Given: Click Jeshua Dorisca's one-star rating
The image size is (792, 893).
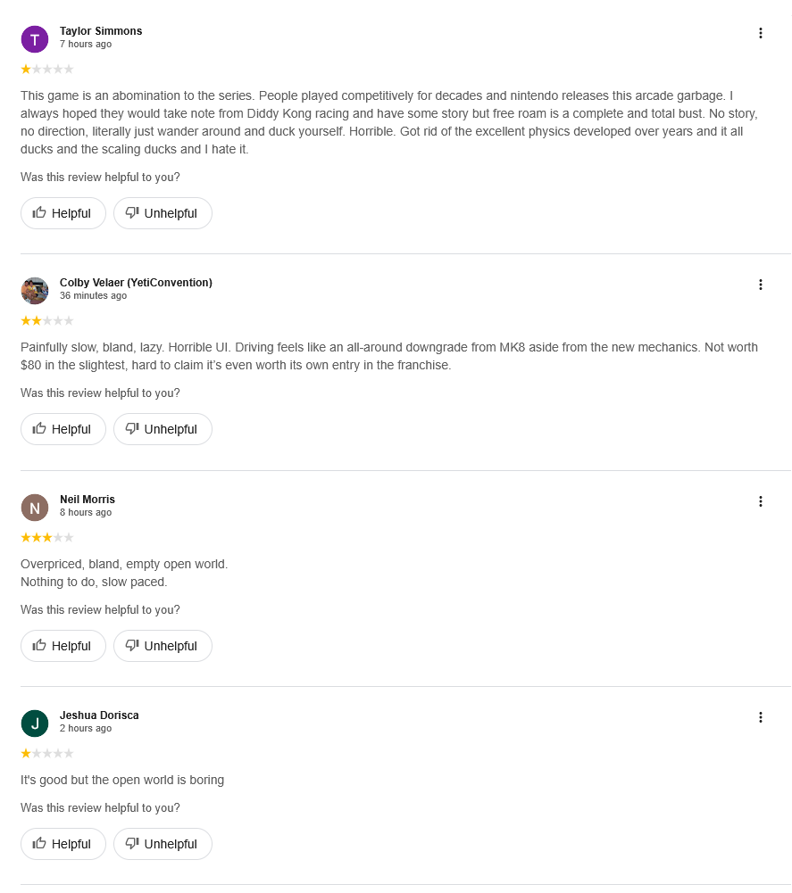Looking at the screenshot, I should click(47, 753).
